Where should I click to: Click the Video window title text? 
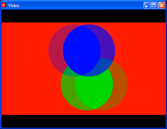pos(14,5)
